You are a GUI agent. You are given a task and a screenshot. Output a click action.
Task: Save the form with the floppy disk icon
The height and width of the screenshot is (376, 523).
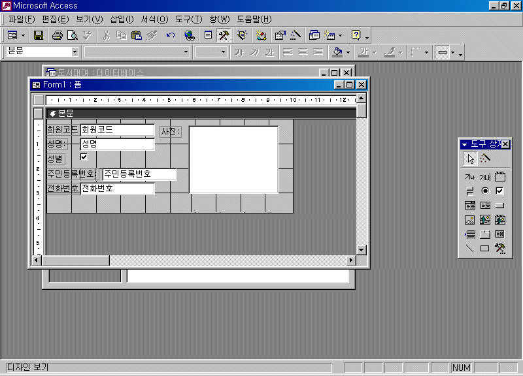[x=39, y=35]
